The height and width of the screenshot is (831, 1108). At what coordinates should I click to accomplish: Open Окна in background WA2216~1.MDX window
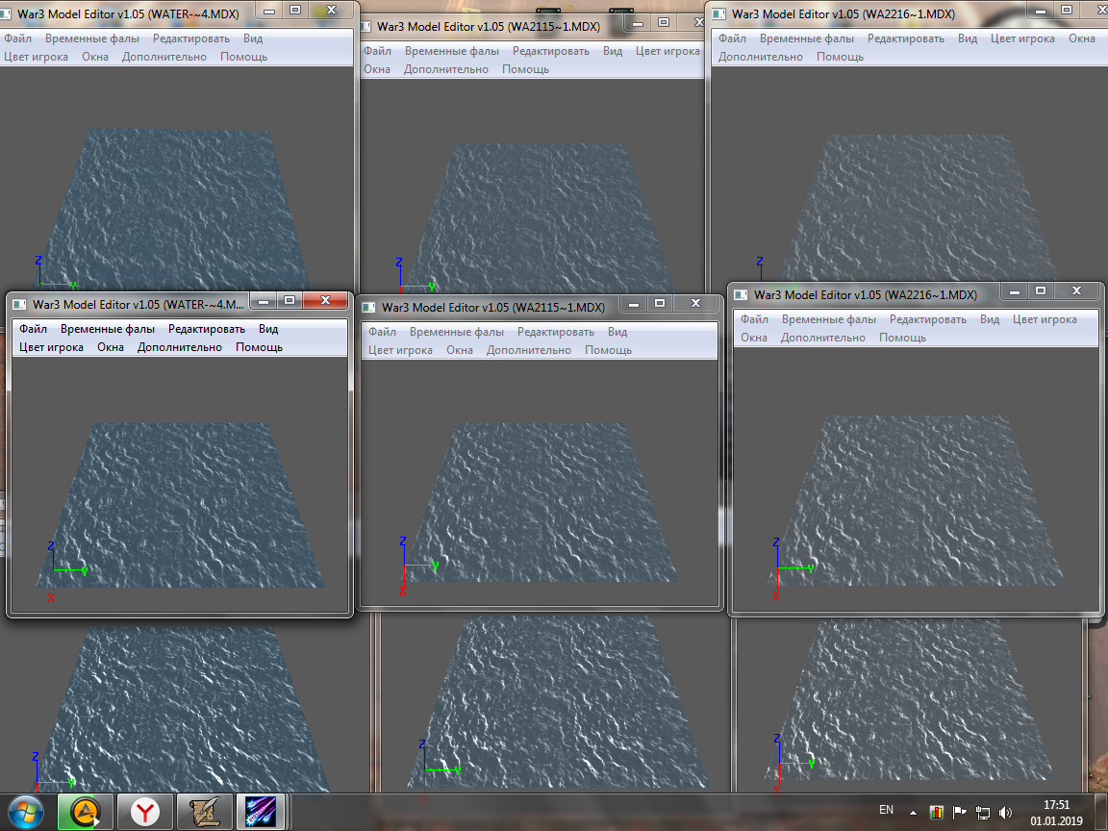[x=1081, y=38]
